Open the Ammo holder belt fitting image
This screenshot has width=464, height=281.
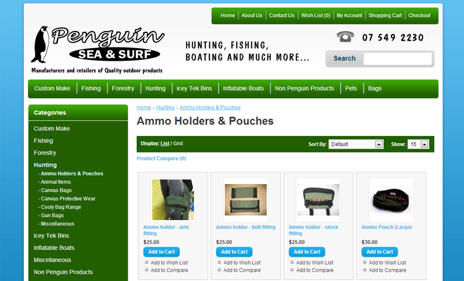(x=245, y=200)
